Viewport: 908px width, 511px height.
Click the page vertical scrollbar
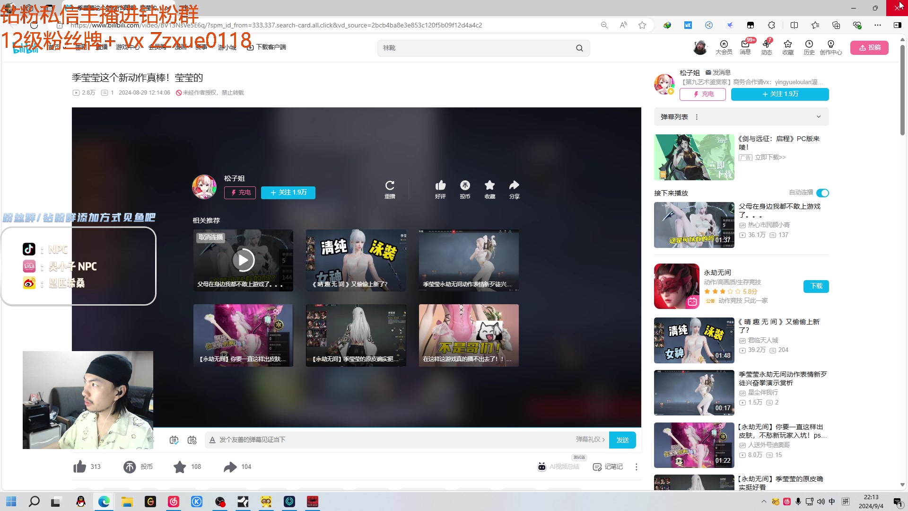tap(902, 90)
